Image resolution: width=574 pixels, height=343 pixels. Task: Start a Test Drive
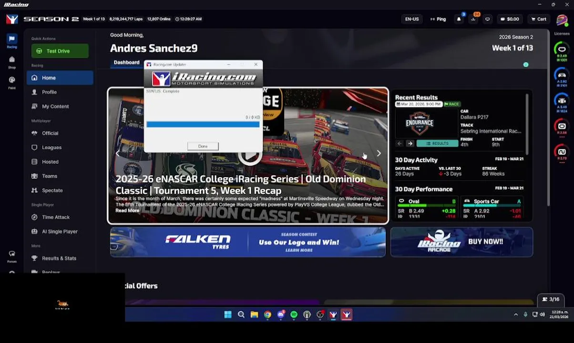pyautogui.click(x=60, y=51)
